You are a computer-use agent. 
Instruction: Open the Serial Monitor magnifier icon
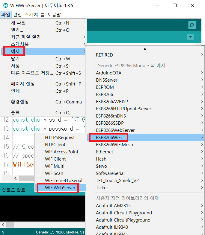192,25
